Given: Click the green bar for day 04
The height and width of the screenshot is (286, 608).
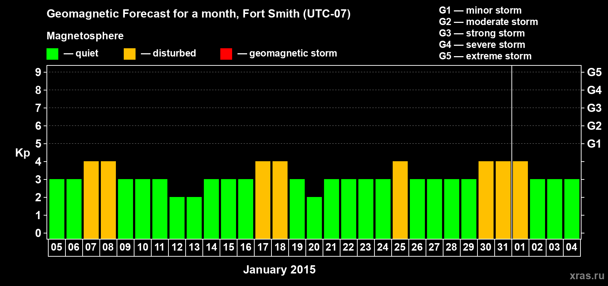Looking at the screenshot, I should tap(572, 209).
